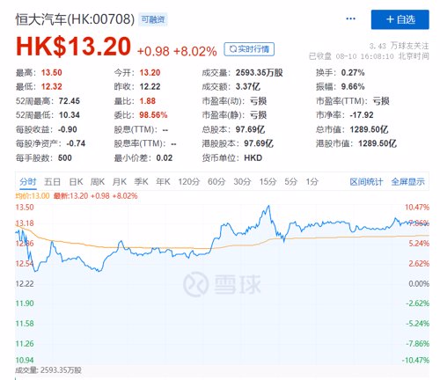Click the three-dot more options icon

(x=350, y=18)
